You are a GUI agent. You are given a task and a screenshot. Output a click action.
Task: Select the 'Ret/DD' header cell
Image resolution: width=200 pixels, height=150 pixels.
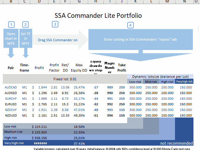65,68
